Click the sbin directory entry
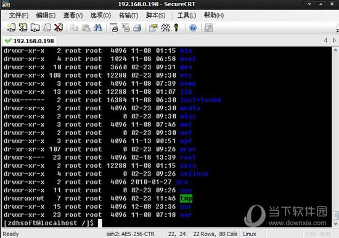This screenshot has height=238, width=339. (x=188, y=165)
